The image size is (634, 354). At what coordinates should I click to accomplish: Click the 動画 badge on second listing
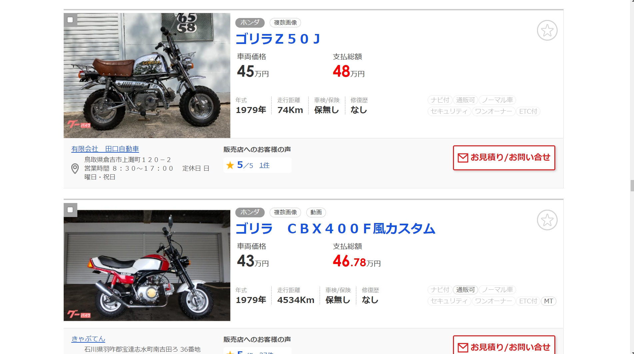316,212
